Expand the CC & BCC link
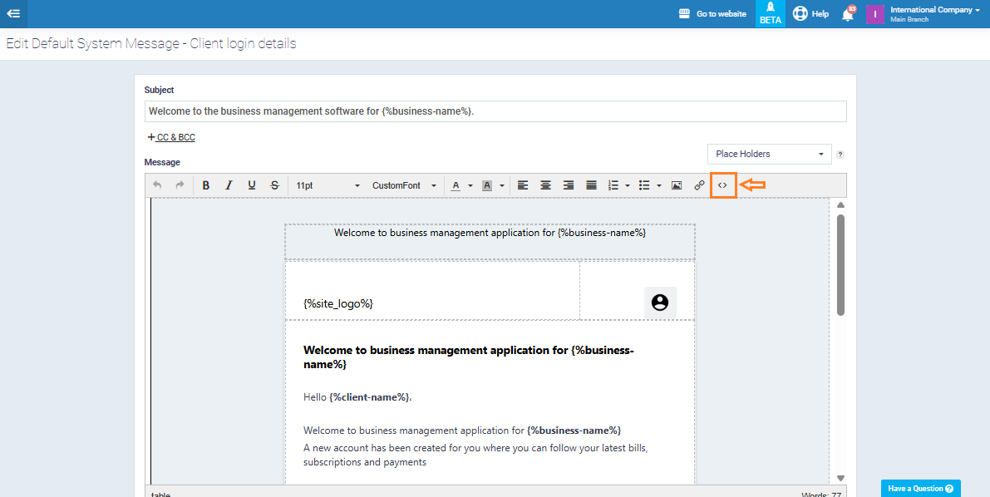This screenshot has height=497, width=990. pos(171,137)
